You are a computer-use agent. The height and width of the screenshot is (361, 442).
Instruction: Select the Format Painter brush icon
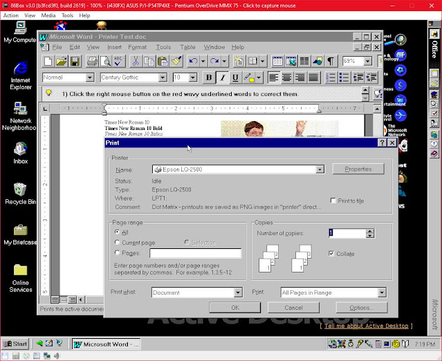177,61
